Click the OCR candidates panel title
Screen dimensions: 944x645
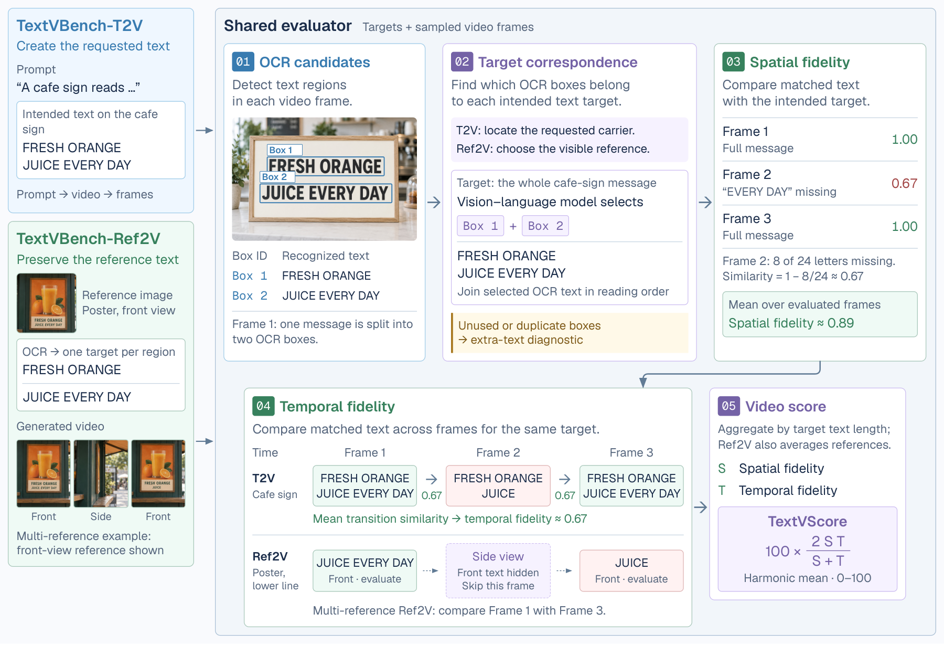(x=315, y=62)
